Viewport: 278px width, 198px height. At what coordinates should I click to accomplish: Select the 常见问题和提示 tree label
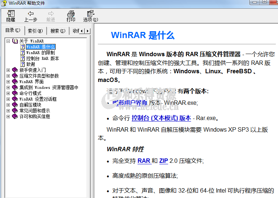tap(35, 111)
